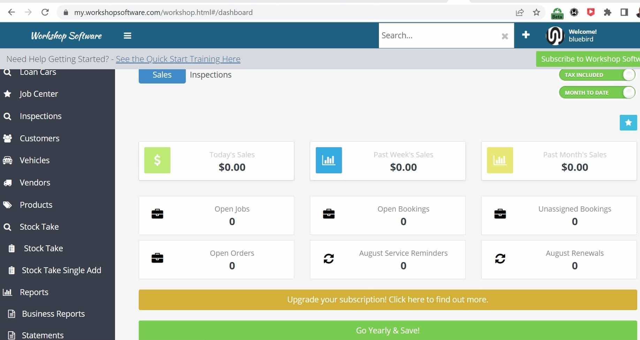This screenshot has width=640, height=340.
Task: Click the Vehicles car icon
Action: (7, 160)
